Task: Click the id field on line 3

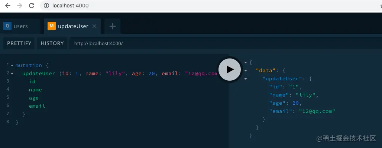Action: coord(32,81)
